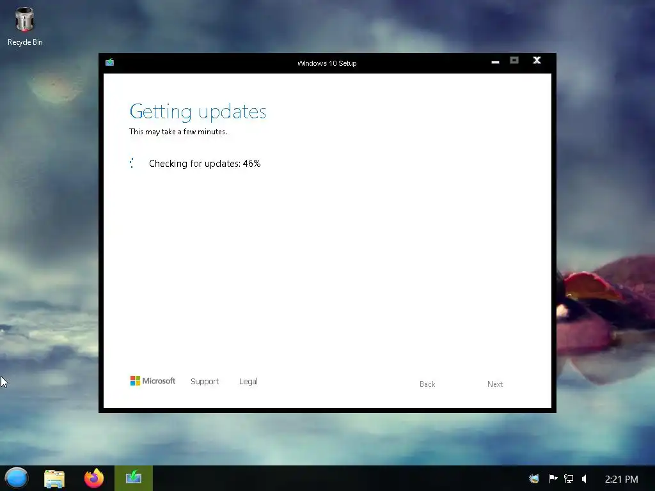655x491 pixels.
Task: Click the volume speaker tray icon
Action: (584, 478)
